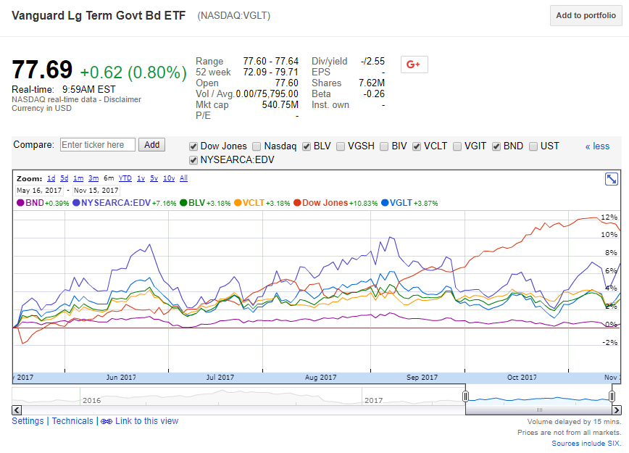Uncheck the NYSEARCA:EDV checkbox
This screenshot has height=453, width=629.
(x=193, y=160)
